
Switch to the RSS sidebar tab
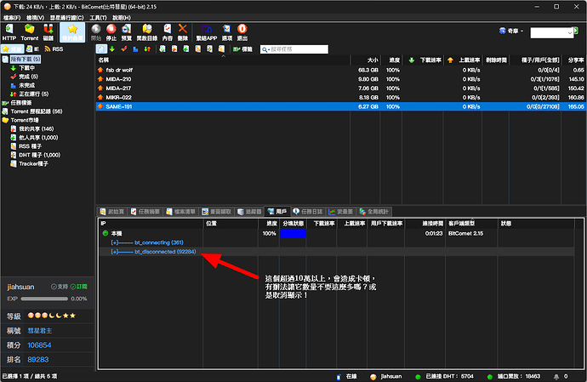click(x=54, y=49)
